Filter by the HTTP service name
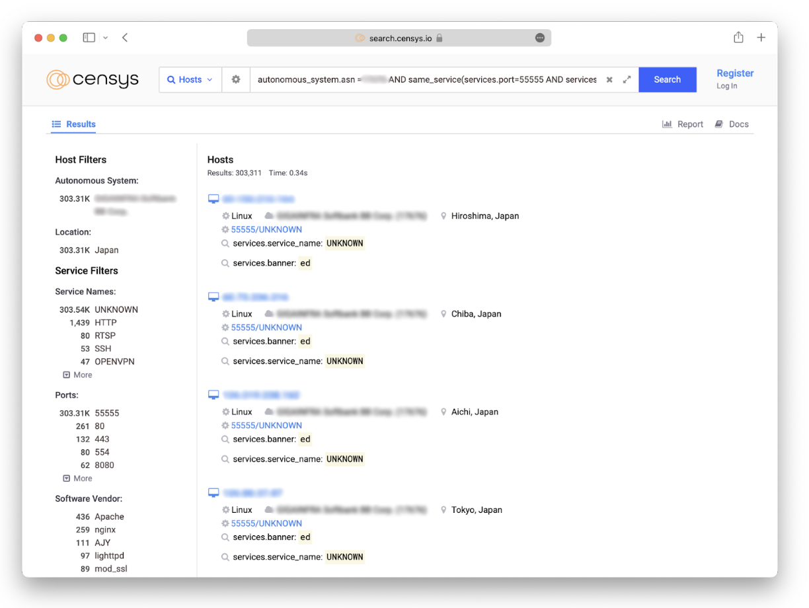809x608 pixels. point(105,323)
